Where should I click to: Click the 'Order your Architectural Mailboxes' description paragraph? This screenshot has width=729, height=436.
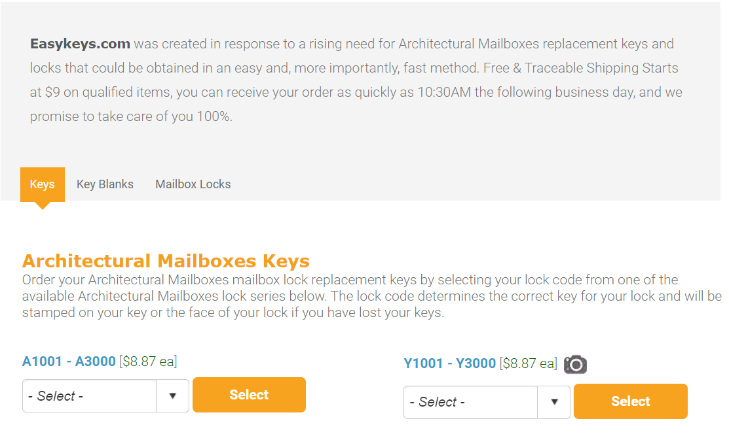point(372,296)
